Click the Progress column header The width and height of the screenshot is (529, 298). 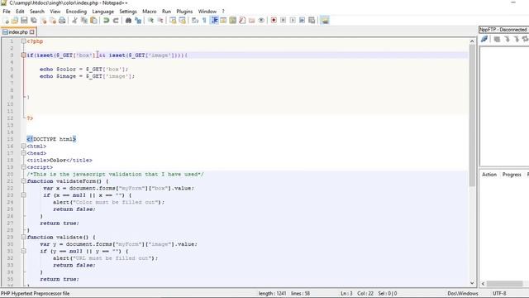[x=512, y=175]
